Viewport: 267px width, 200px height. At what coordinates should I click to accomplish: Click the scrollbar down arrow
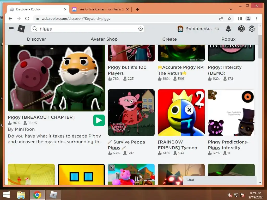260,183
